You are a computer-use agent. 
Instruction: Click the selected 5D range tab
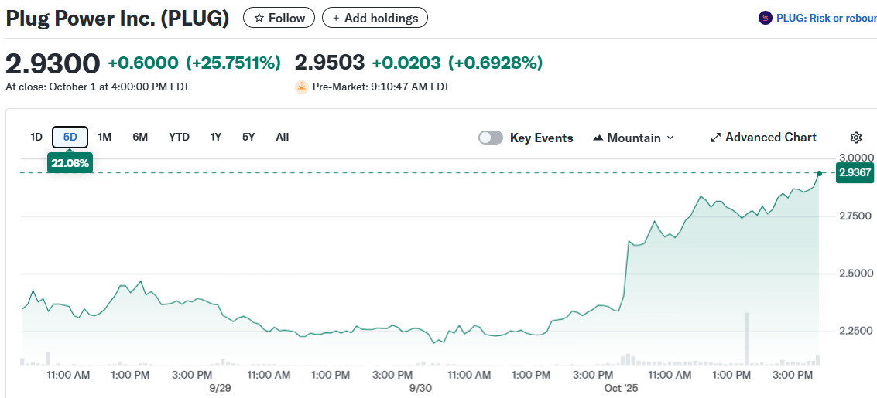(70, 137)
